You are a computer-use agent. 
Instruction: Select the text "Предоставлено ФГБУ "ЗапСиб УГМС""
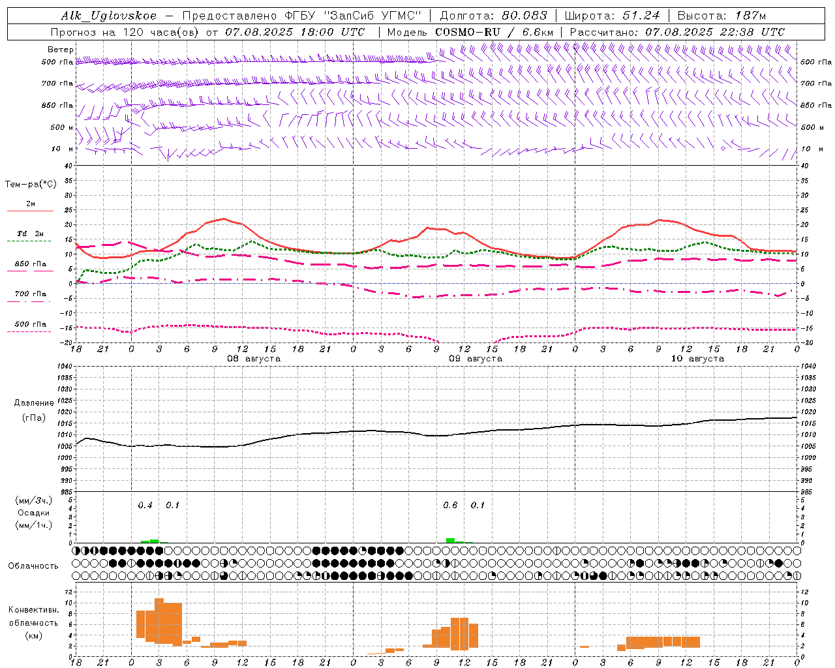click(x=303, y=16)
